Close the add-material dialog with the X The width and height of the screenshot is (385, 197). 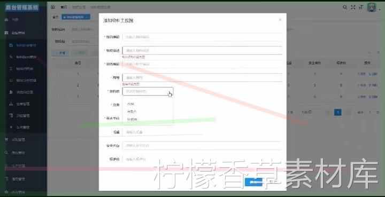[280, 20]
